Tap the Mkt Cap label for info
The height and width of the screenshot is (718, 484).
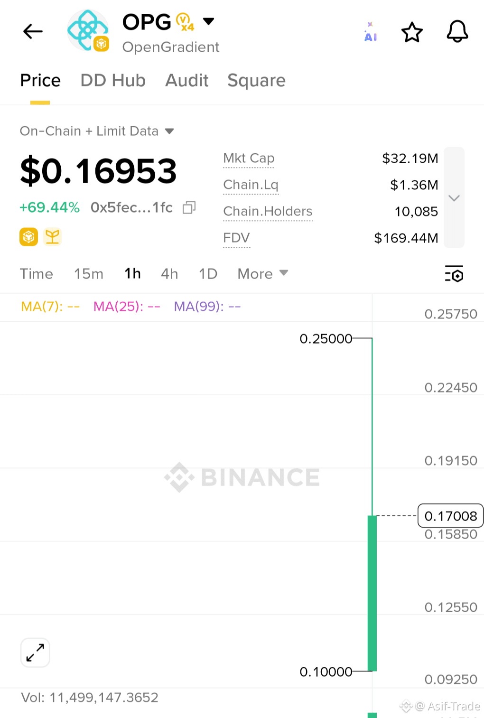[x=249, y=159]
